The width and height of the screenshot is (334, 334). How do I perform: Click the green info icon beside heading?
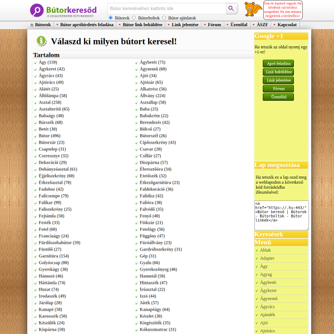(x=41, y=41)
